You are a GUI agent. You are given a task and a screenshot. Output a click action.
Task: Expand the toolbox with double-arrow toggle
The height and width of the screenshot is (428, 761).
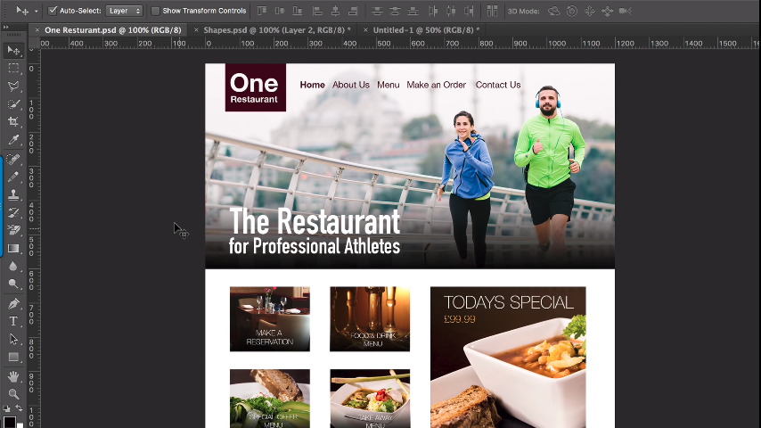pos(6,28)
